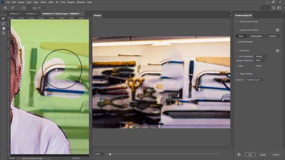The height and width of the screenshot is (160, 285).
Task: Open the Rotation Adaptation dropdown
Action: tap(261, 60)
